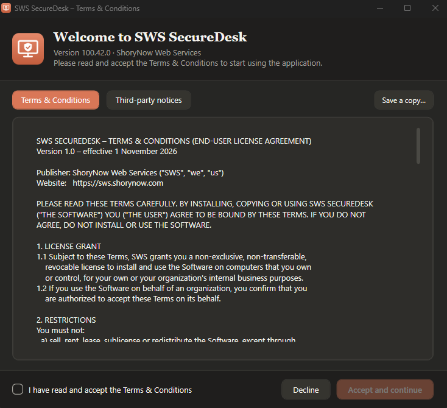Click 'Please read and accept the Terms' subtitle
The width and height of the screenshot is (447, 408).
(x=188, y=63)
